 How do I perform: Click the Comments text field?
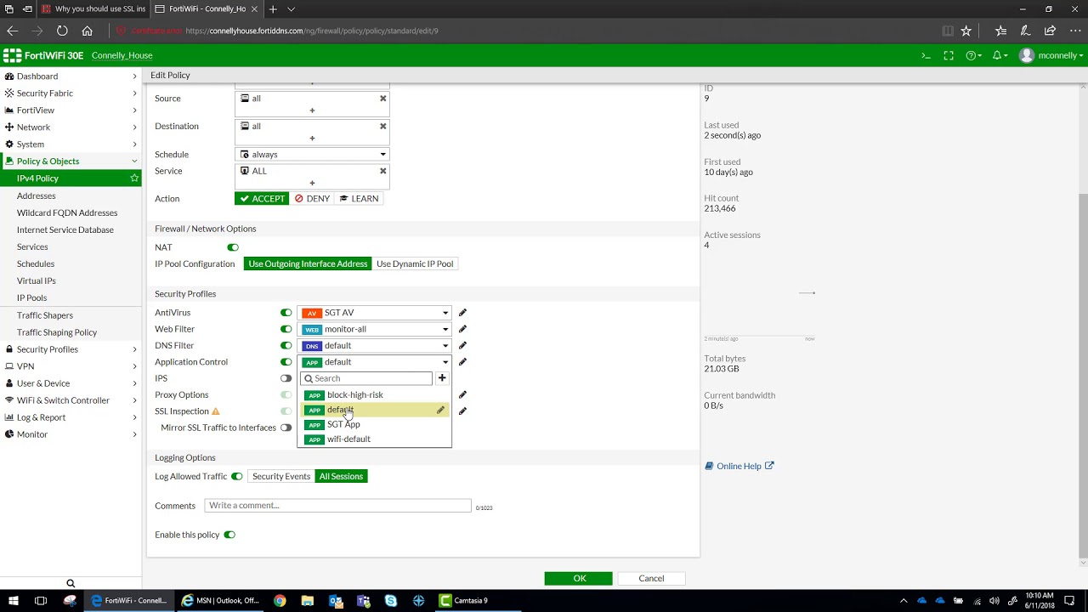click(337, 506)
